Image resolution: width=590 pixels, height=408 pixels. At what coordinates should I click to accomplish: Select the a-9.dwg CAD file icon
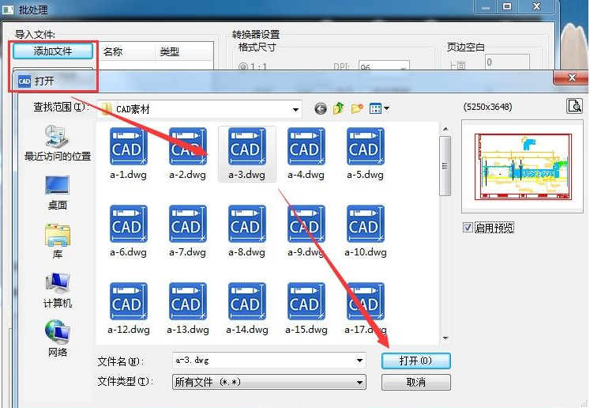point(306,224)
